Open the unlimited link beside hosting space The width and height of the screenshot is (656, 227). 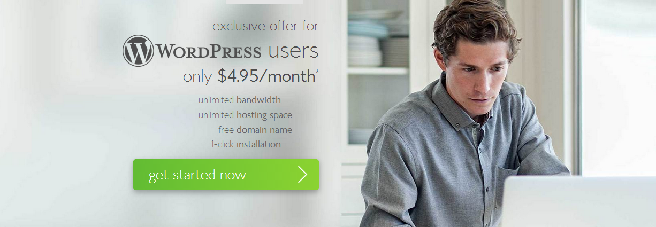216,115
